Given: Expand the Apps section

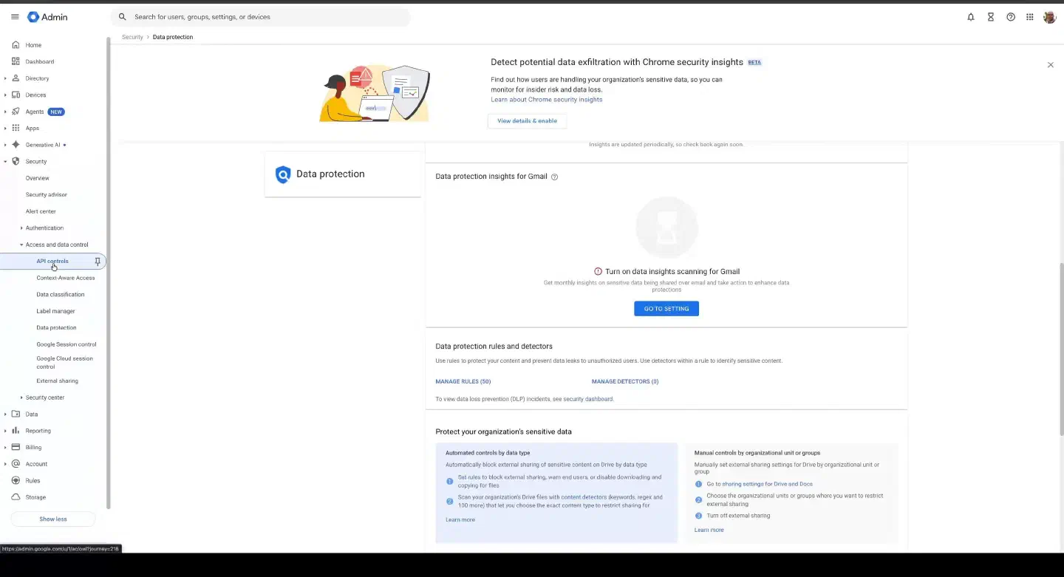Looking at the screenshot, I should pyautogui.click(x=5, y=129).
